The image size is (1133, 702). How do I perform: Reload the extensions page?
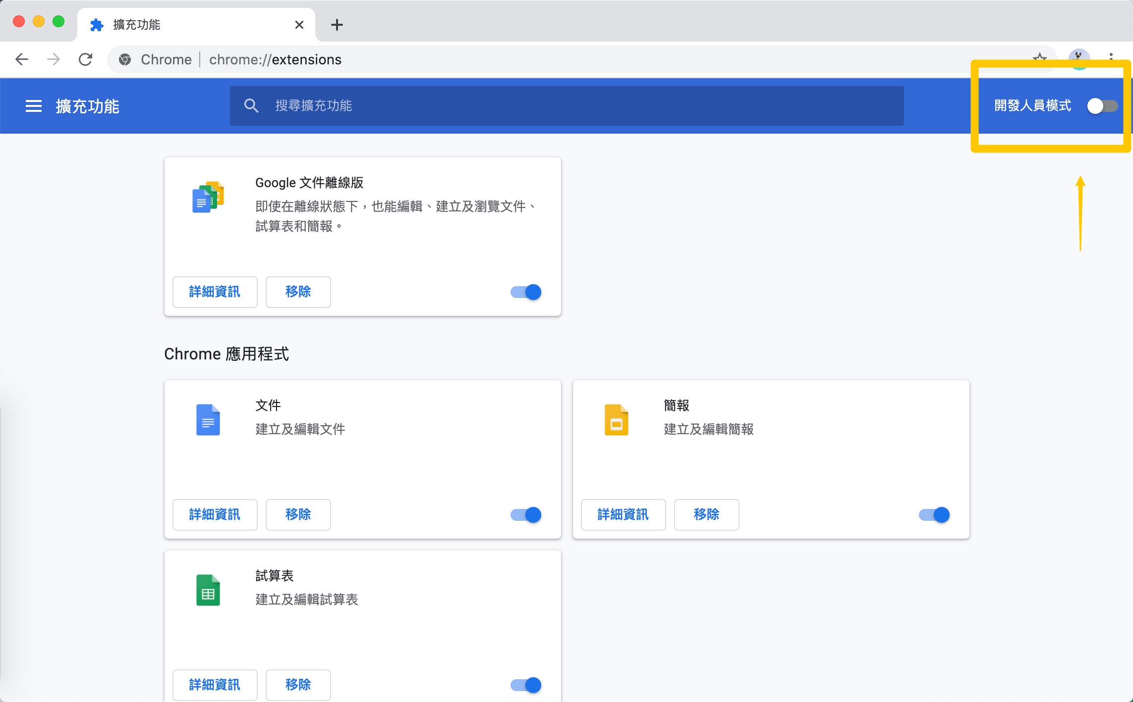(x=86, y=59)
